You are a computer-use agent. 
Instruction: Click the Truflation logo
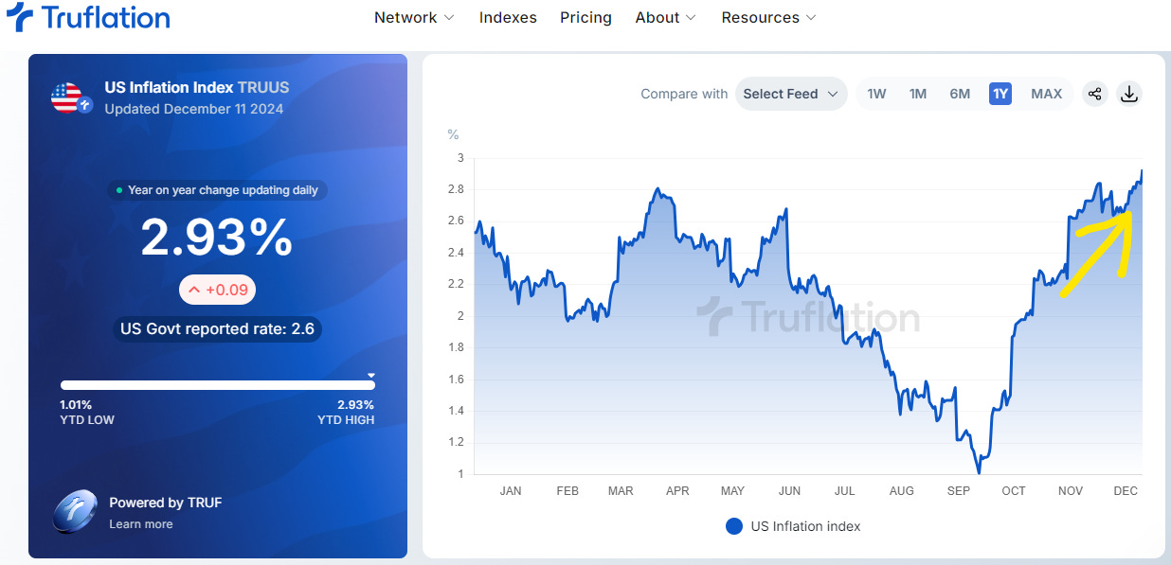click(x=87, y=17)
